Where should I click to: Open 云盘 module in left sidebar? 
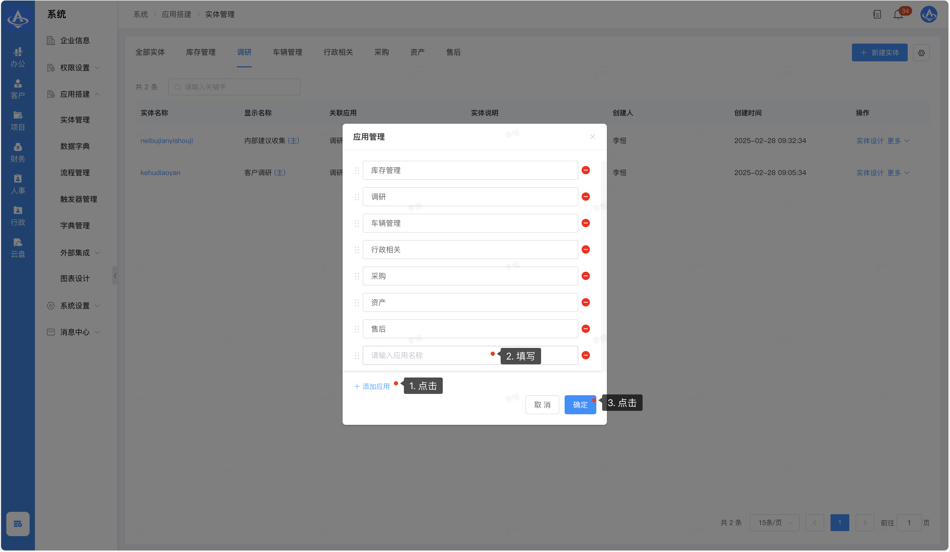[18, 247]
